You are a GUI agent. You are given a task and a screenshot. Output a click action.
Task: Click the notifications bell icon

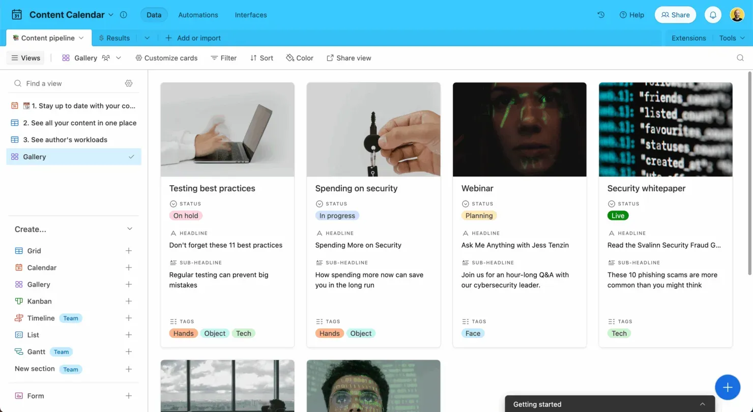point(713,15)
